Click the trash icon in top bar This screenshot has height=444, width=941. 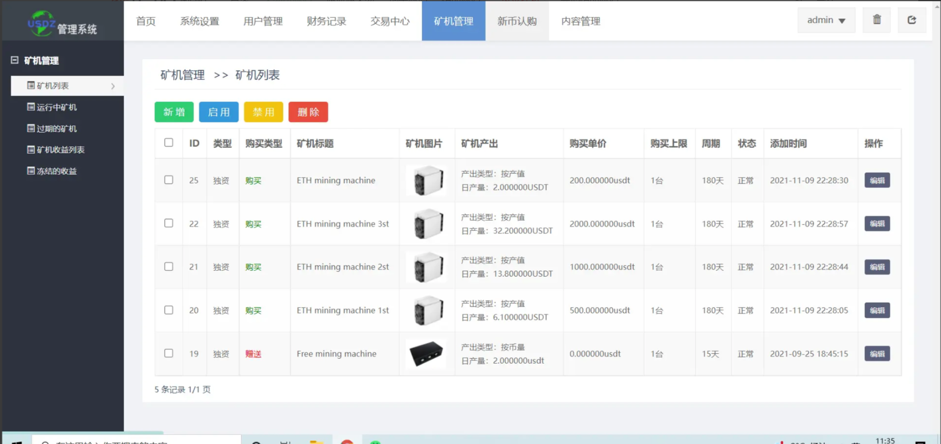pyautogui.click(x=876, y=20)
